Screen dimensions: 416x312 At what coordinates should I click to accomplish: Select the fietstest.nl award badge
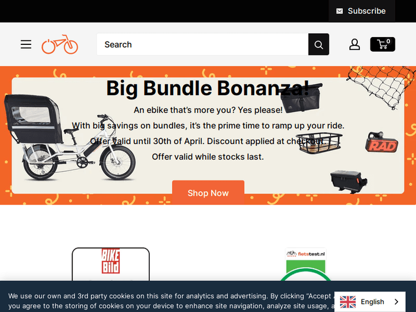coord(306,264)
